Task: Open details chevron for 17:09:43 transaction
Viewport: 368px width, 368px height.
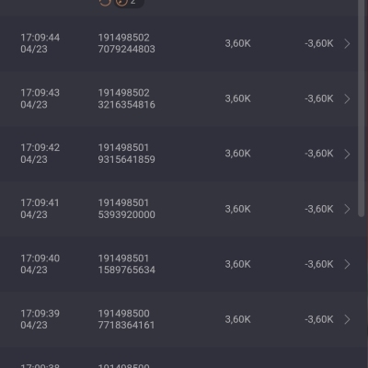Action: tap(347, 98)
